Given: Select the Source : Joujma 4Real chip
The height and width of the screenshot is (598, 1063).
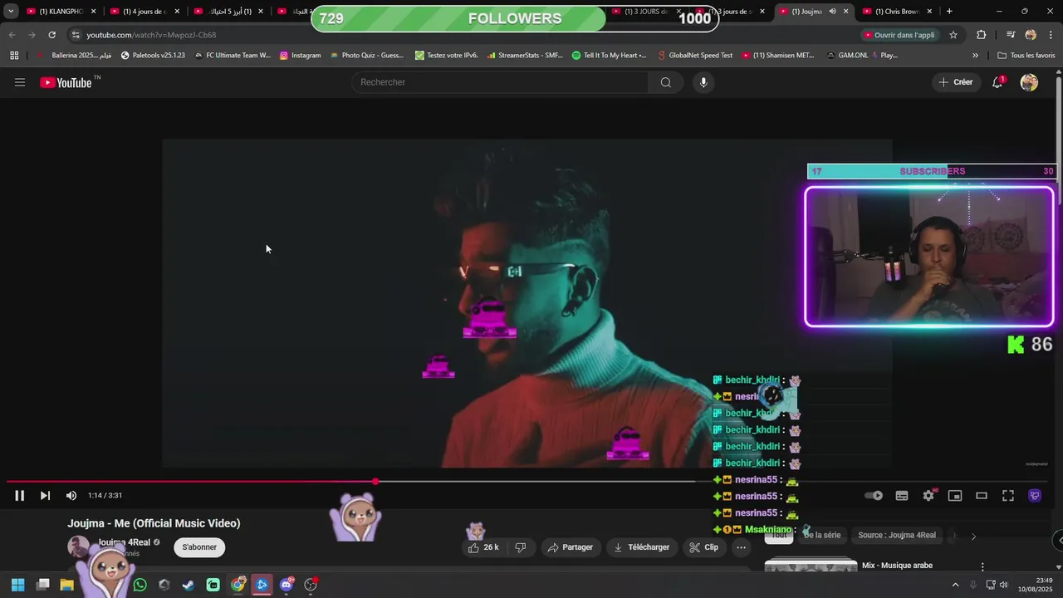Looking at the screenshot, I should click(897, 536).
